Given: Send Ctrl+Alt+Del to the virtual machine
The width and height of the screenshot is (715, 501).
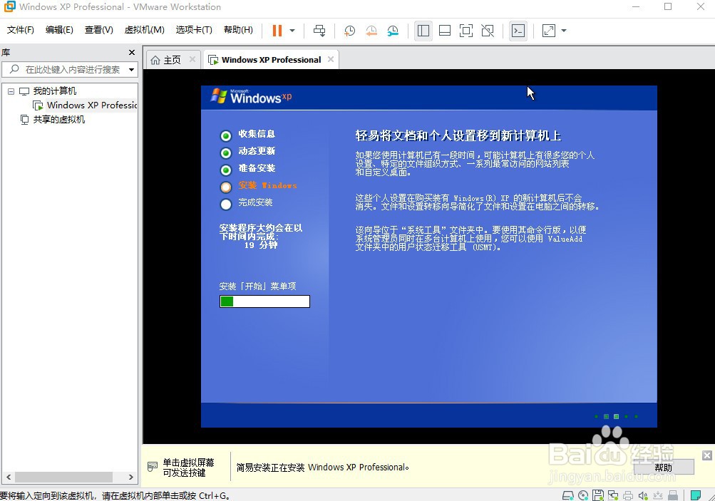Looking at the screenshot, I should pos(319,31).
